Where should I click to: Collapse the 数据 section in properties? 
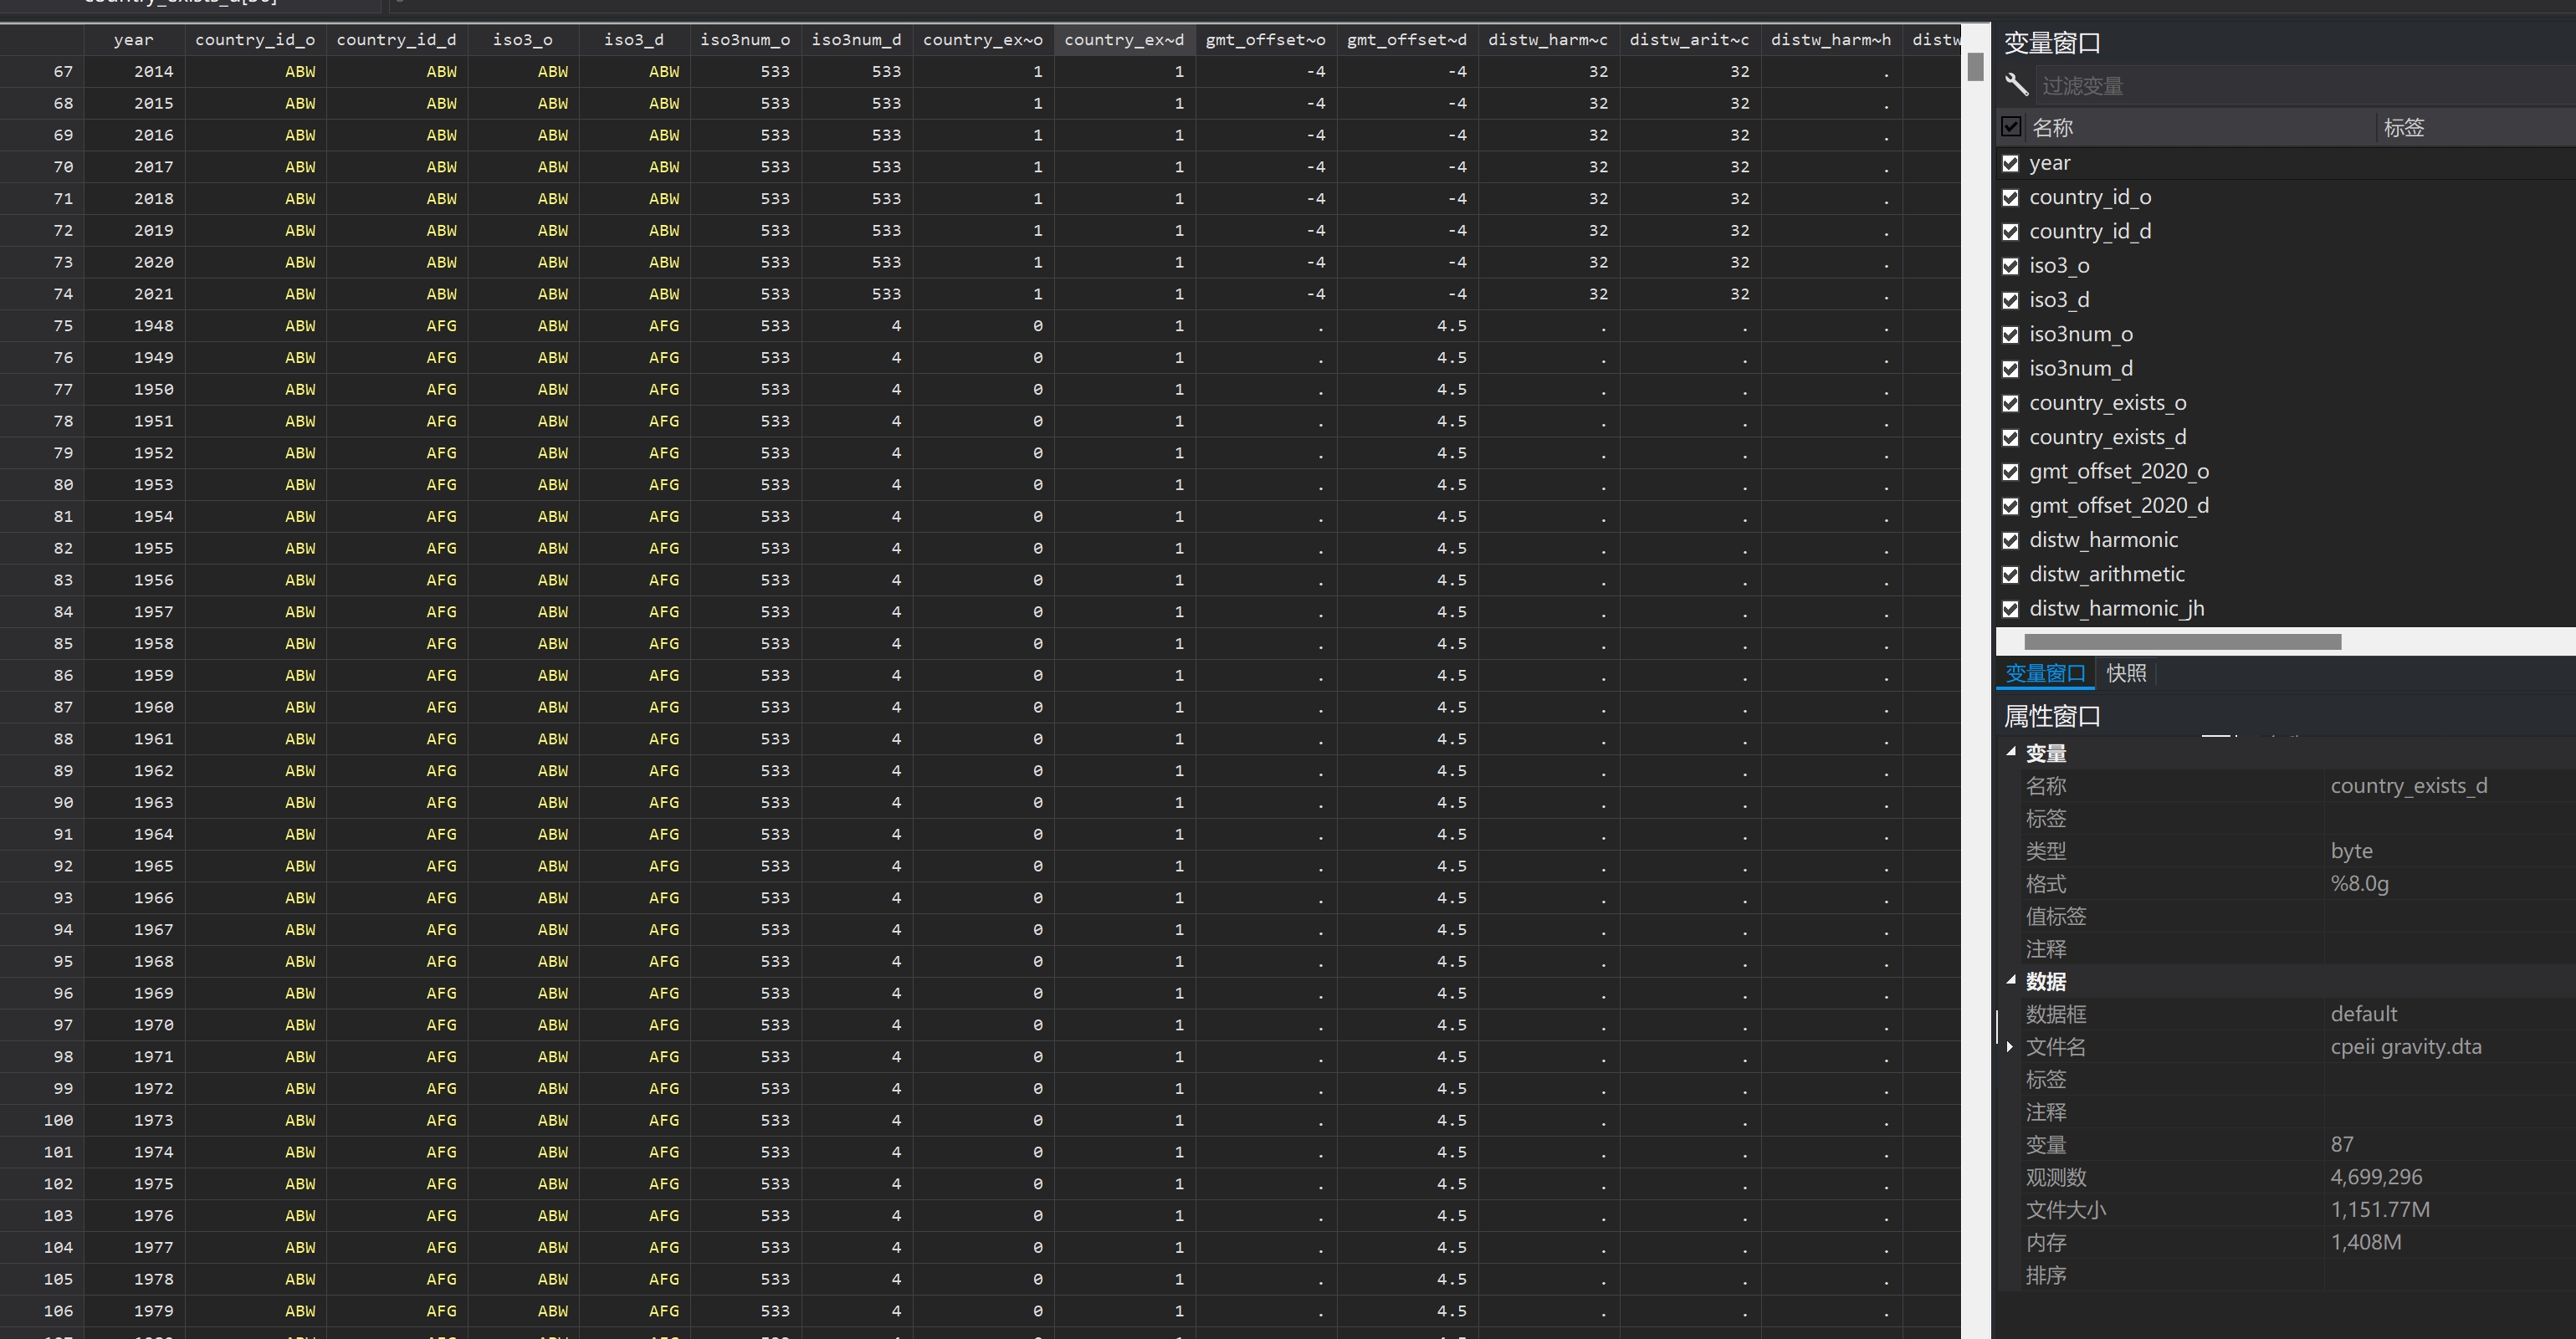click(2011, 980)
